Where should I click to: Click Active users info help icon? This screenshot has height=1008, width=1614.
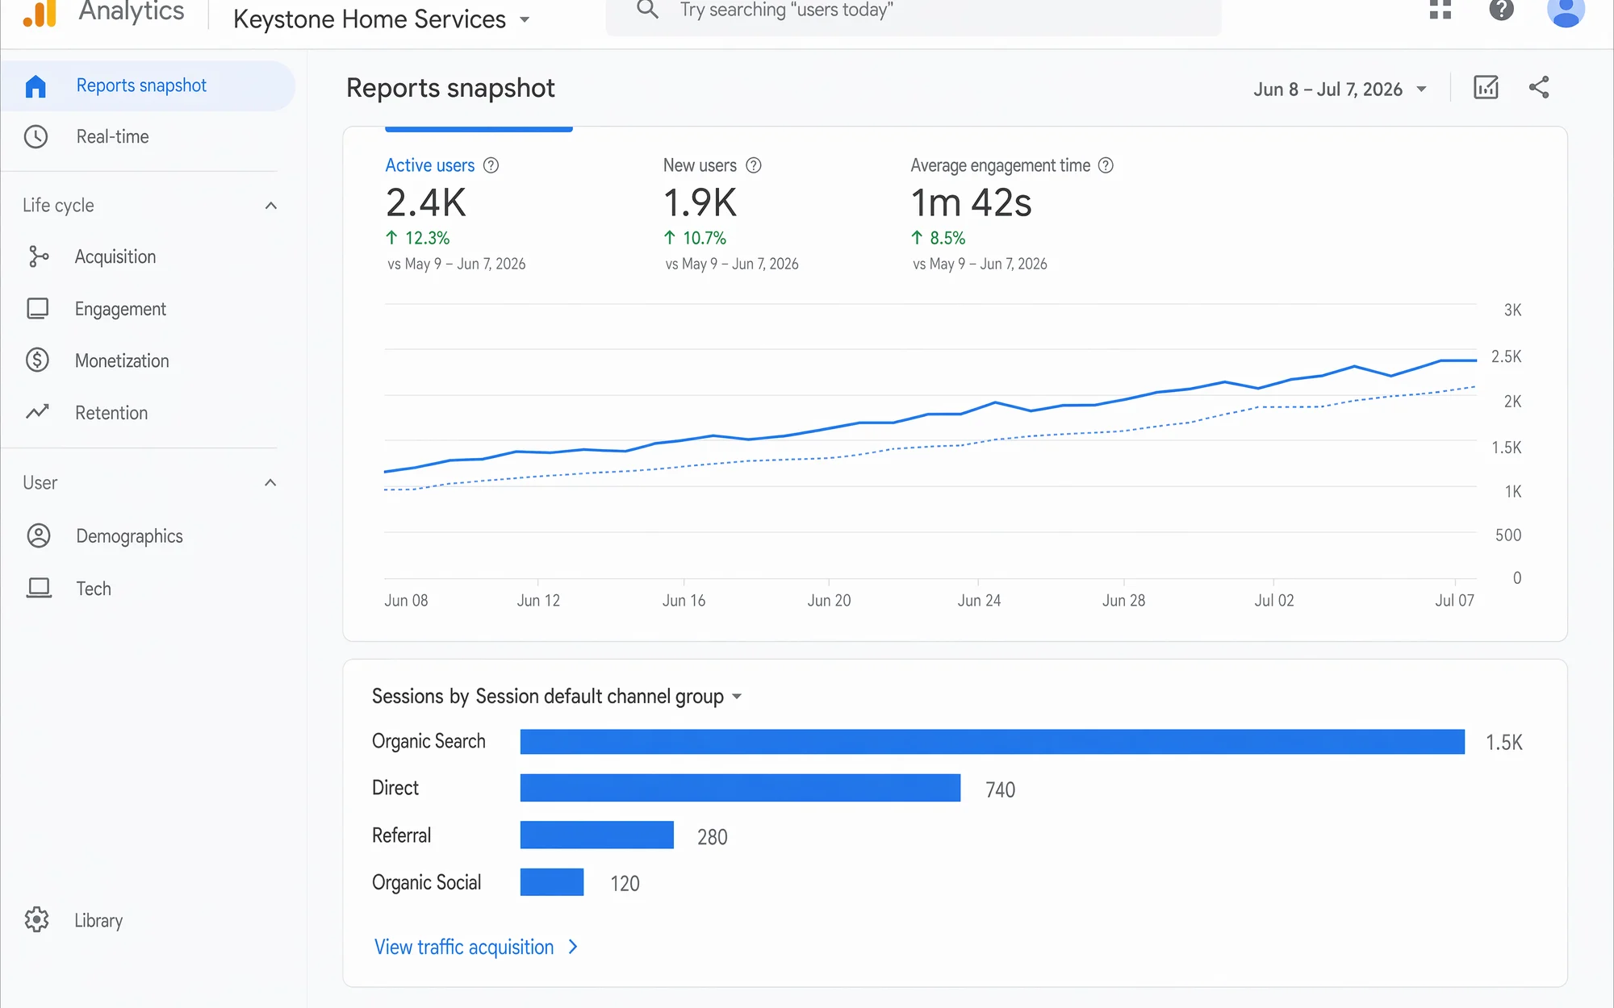coord(491,165)
